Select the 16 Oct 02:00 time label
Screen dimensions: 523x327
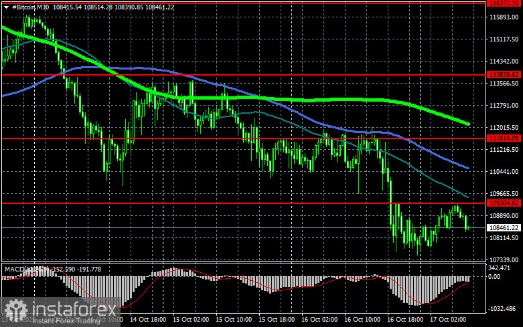tap(319, 320)
